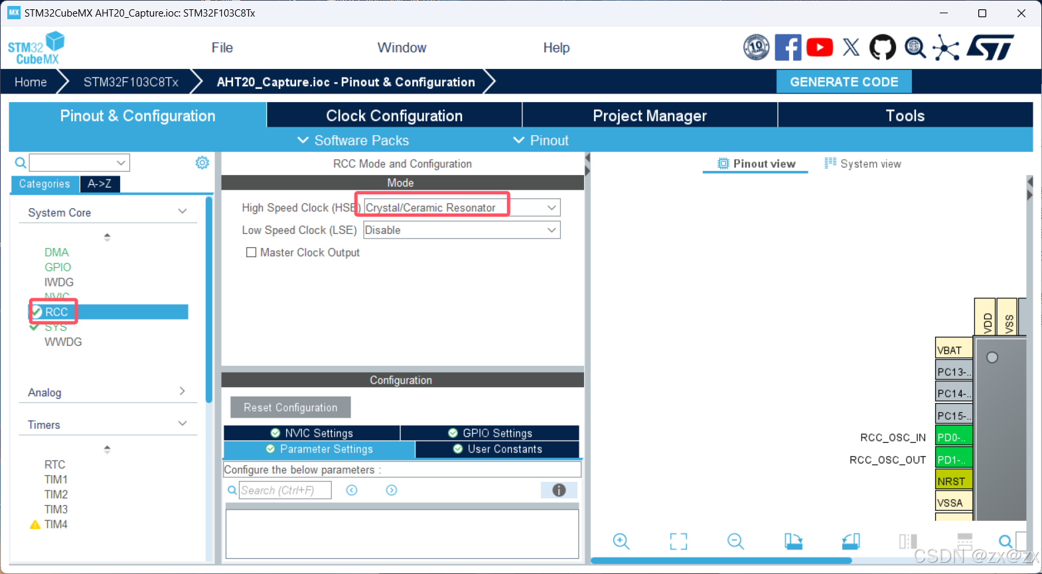Go to Home breadcrumb
Viewport: 1042px width, 574px height.
coord(31,82)
